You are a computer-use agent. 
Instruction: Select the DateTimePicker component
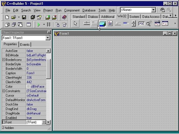157,23
